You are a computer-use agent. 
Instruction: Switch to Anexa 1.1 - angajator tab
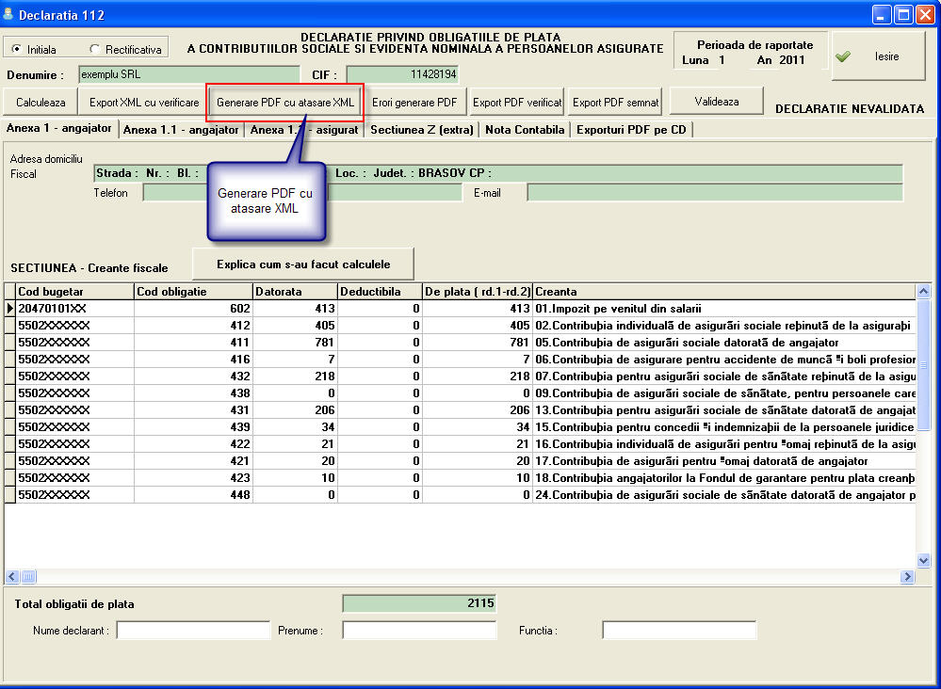181,130
